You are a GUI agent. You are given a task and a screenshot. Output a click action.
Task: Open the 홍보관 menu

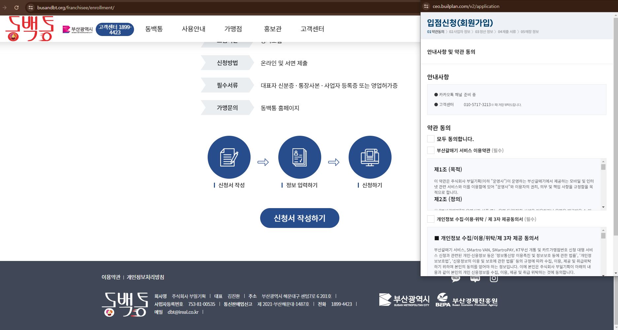[x=273, y=29]
